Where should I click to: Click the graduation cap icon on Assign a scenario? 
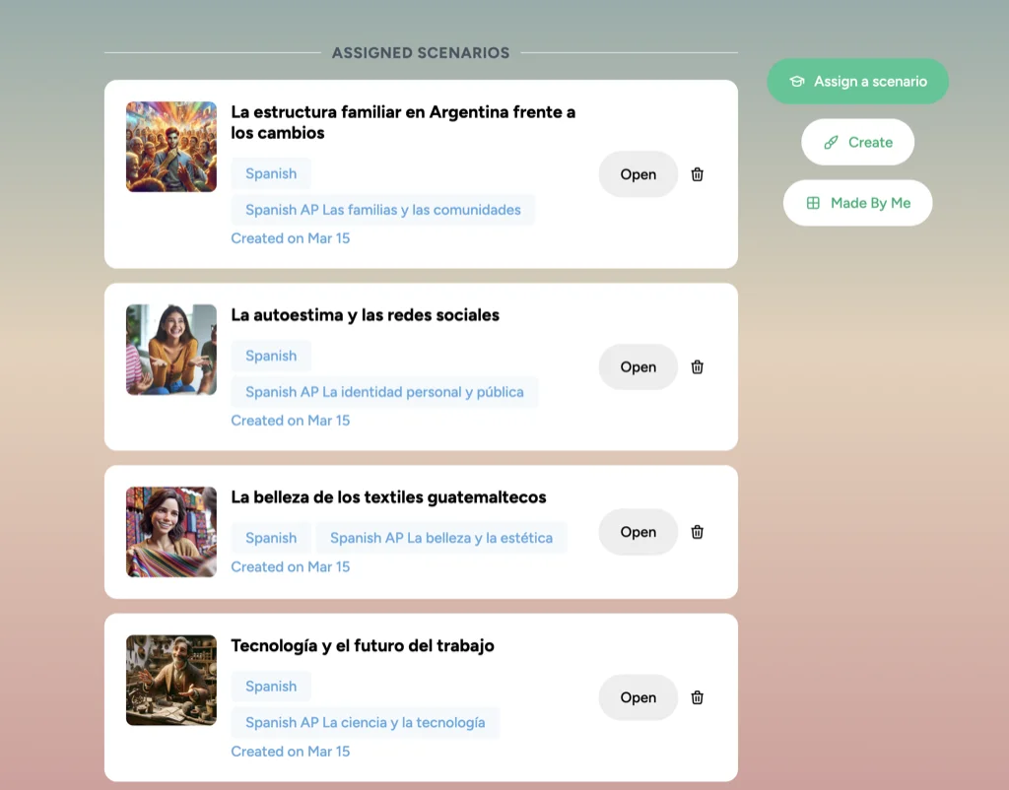coord(796,81)
